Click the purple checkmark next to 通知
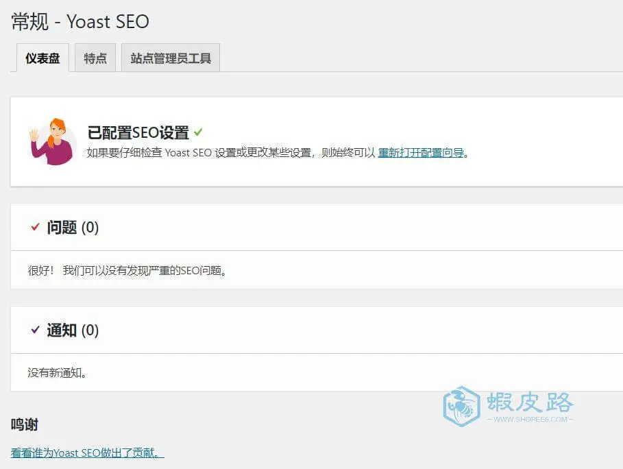 pos(36,329)
